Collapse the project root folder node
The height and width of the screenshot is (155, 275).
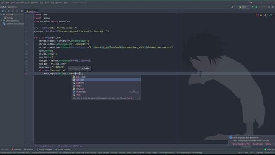[x=2, y=15]
